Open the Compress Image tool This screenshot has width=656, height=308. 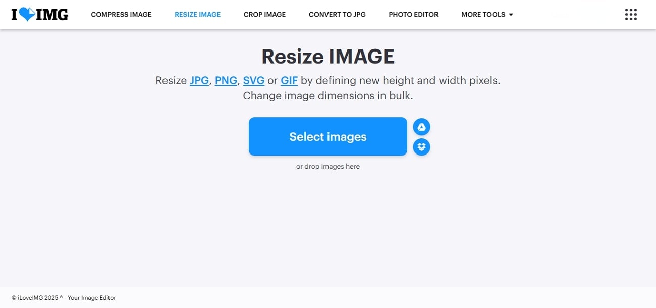(x=121, y=15)
